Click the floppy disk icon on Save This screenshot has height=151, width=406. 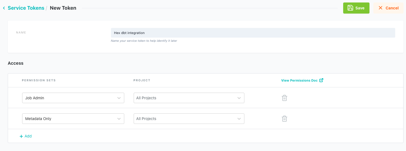[x=350, y=8]
